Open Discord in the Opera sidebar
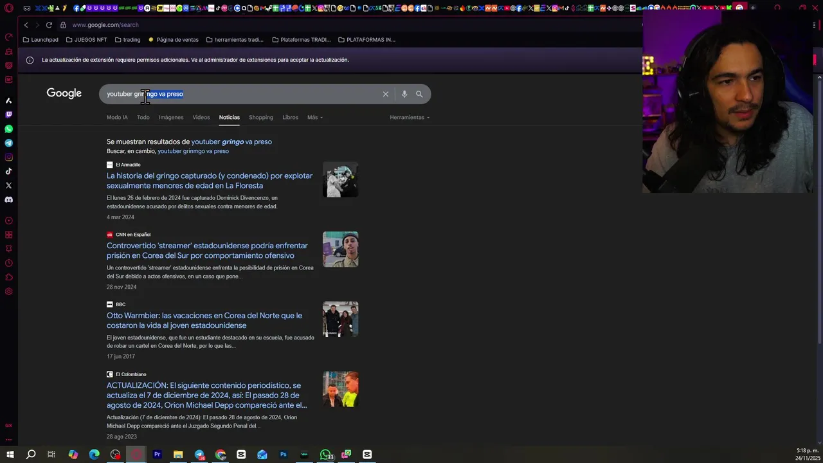 pyautogui.click(x=8, y=199)
